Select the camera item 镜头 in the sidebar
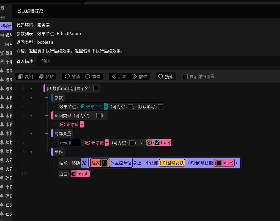 (x=8, y=35)
